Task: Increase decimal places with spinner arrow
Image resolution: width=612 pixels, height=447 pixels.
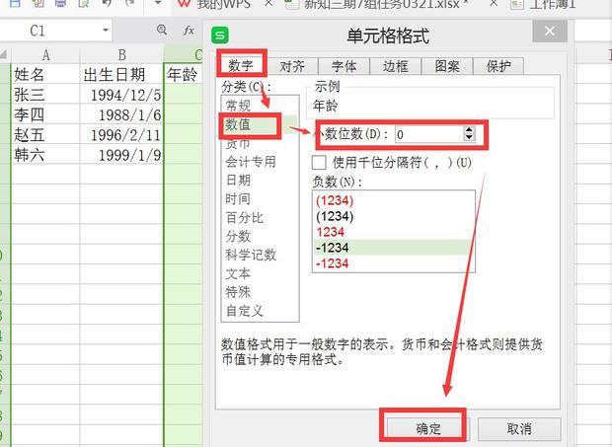Action: [468, 128]
